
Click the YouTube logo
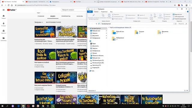point(12,10)
